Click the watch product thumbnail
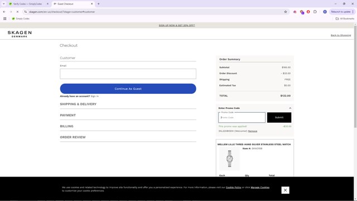The width and height of the screenshot is (357, 201). [x=229, y=159]
